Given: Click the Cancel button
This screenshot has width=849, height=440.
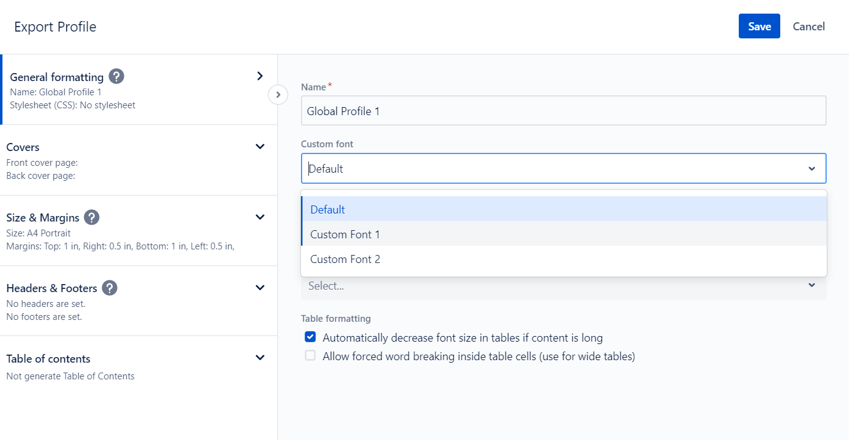Looking at the screenshot, I should [x=809, y=26].
